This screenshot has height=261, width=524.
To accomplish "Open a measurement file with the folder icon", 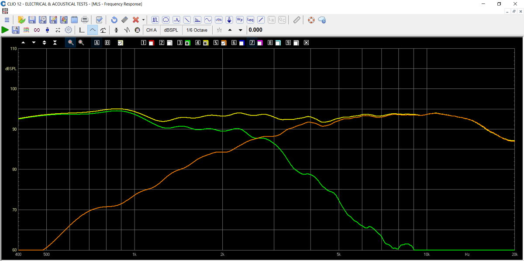I will [x=21, y=20].
